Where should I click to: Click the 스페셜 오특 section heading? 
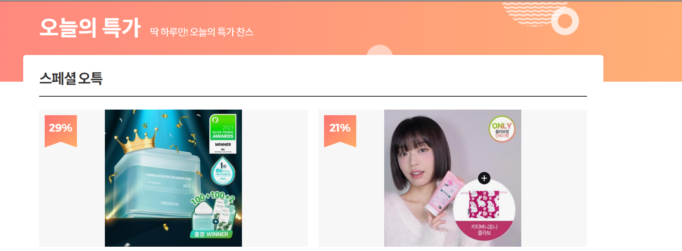pyautogui.click(x=71, y=78)
